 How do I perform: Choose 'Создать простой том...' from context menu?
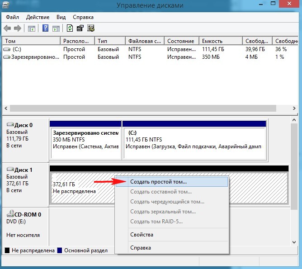tap(158, 181)
